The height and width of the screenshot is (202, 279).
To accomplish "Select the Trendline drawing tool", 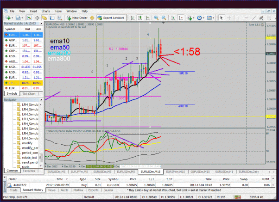I will pyautogui.click(x=254, y=18).
